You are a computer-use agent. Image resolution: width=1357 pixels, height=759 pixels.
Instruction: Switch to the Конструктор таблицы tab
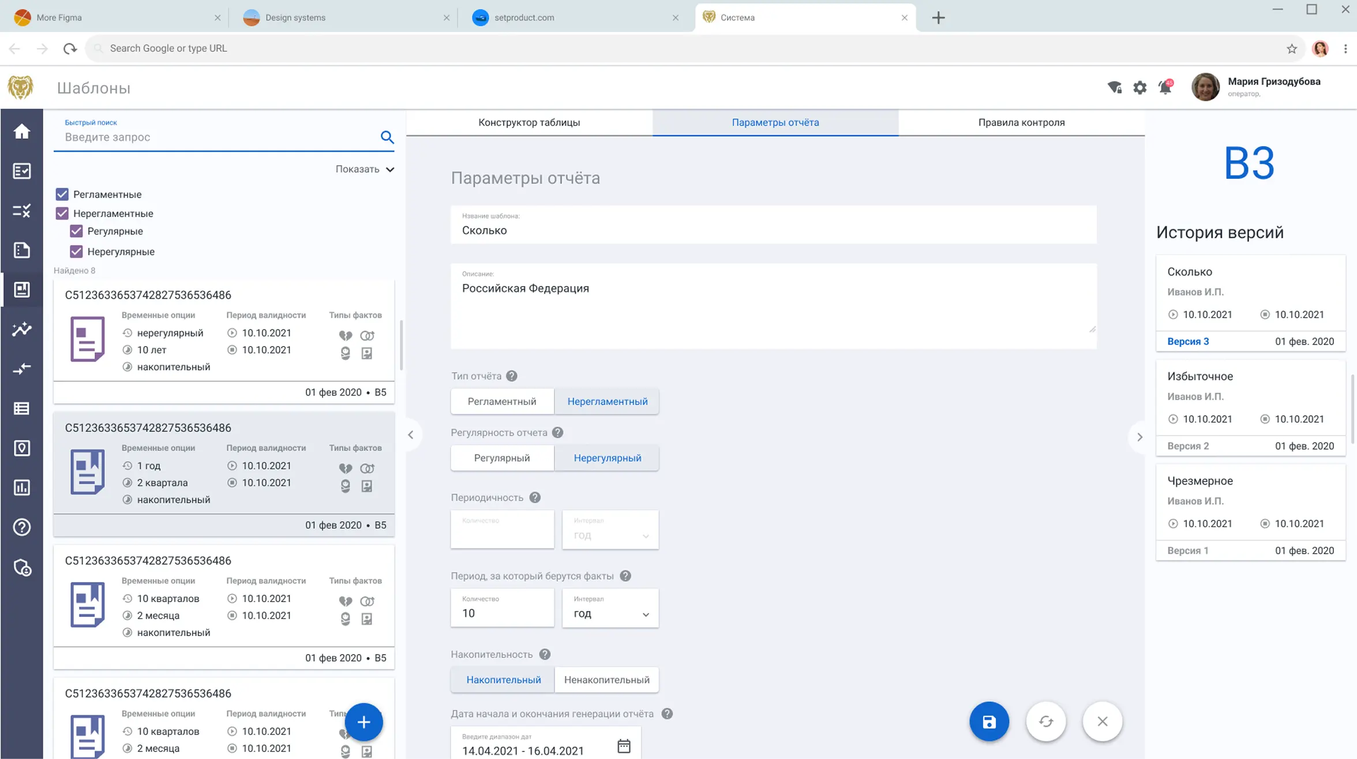528,122
